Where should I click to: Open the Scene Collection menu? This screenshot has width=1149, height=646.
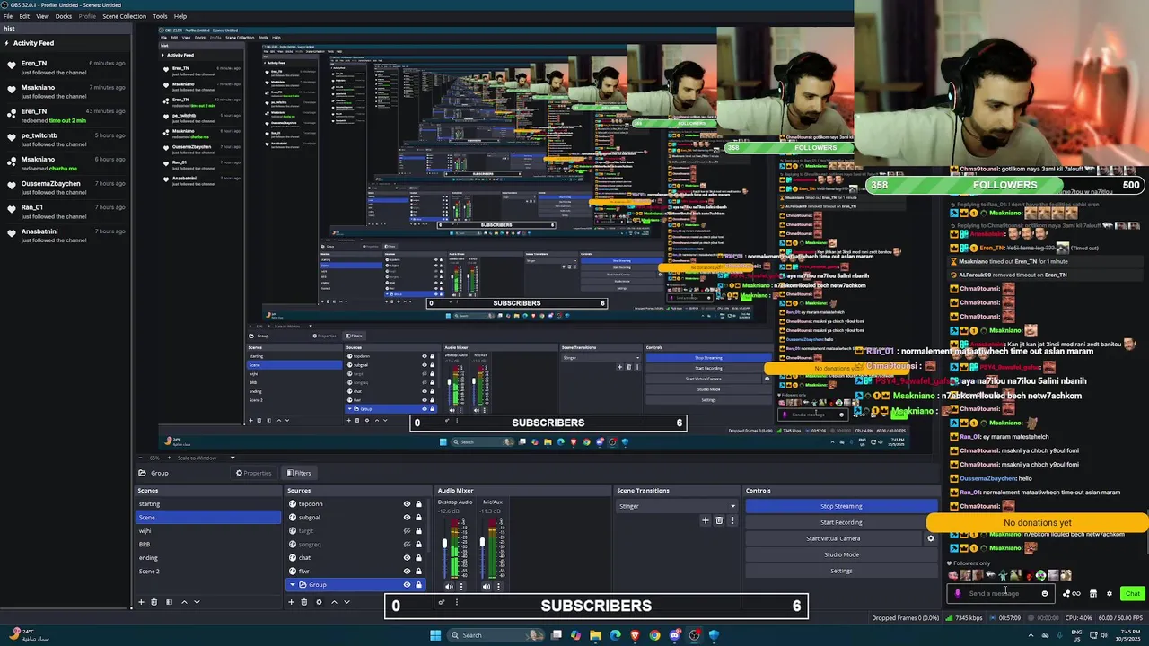pyautogui.click(x=124, y=16)
